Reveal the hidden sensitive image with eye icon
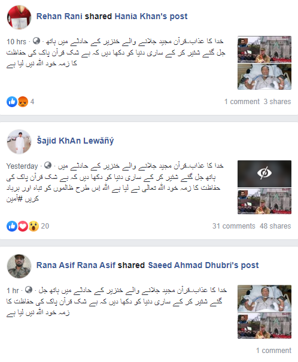This screenshot has width=298, height=362. 264,174
